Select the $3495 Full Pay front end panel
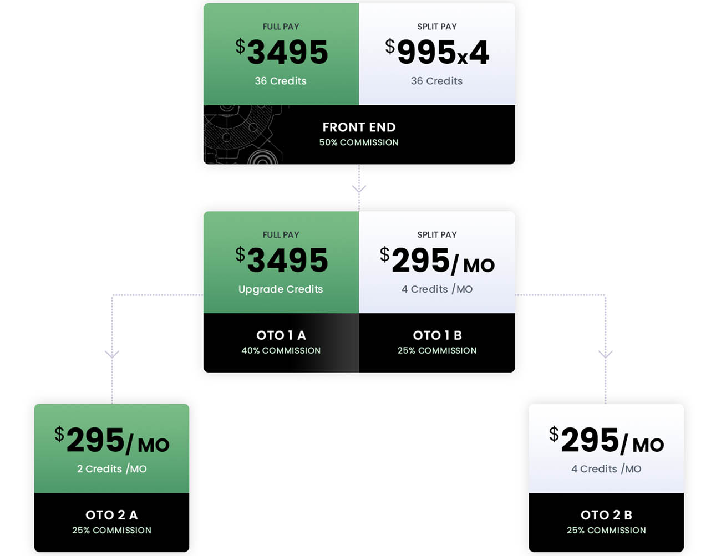721x556 pixels. 281,54
